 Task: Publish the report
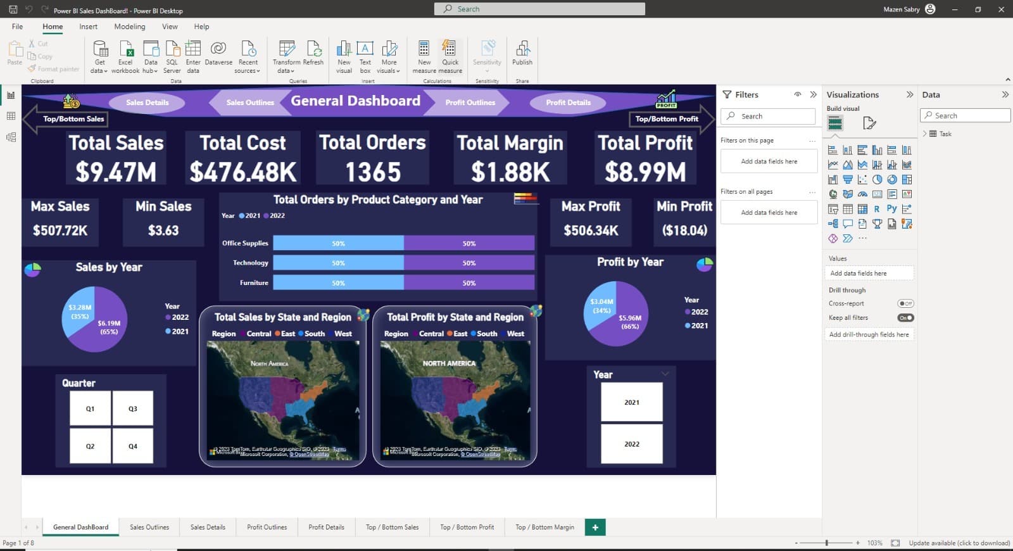(522, 54)
